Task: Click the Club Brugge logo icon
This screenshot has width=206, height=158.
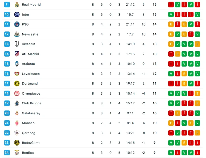Action: point(17,103)
